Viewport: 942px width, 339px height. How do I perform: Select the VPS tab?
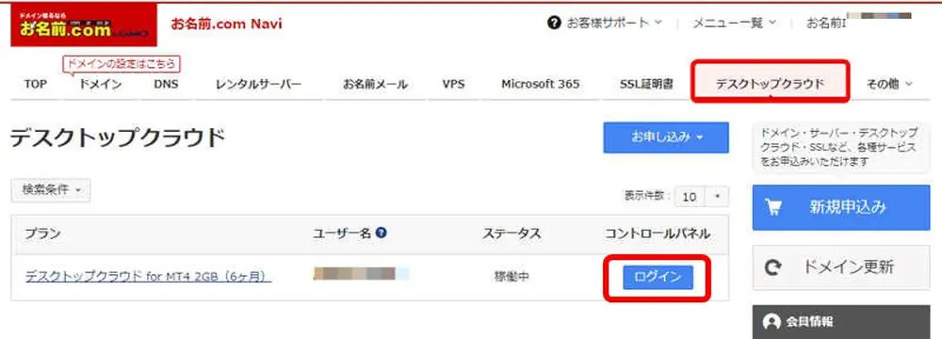coord(454,84)
